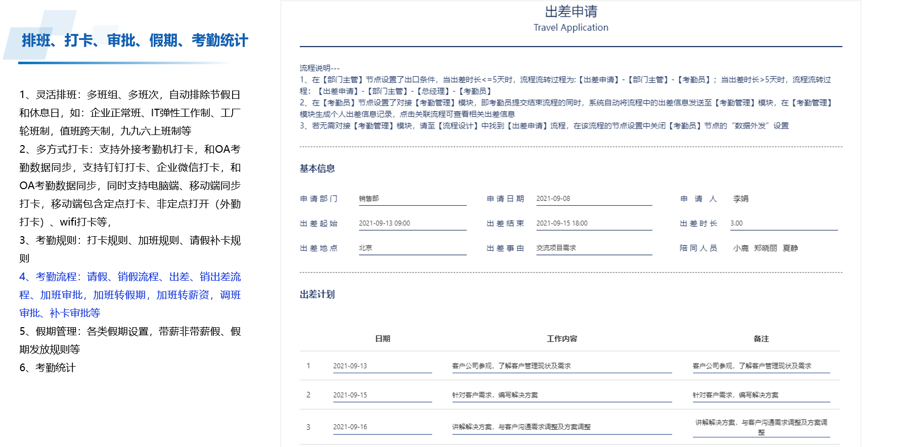Click process note 3 starting 若无需对接
The height and width of the screenshot is (447, 903).
tap(544, 126)
